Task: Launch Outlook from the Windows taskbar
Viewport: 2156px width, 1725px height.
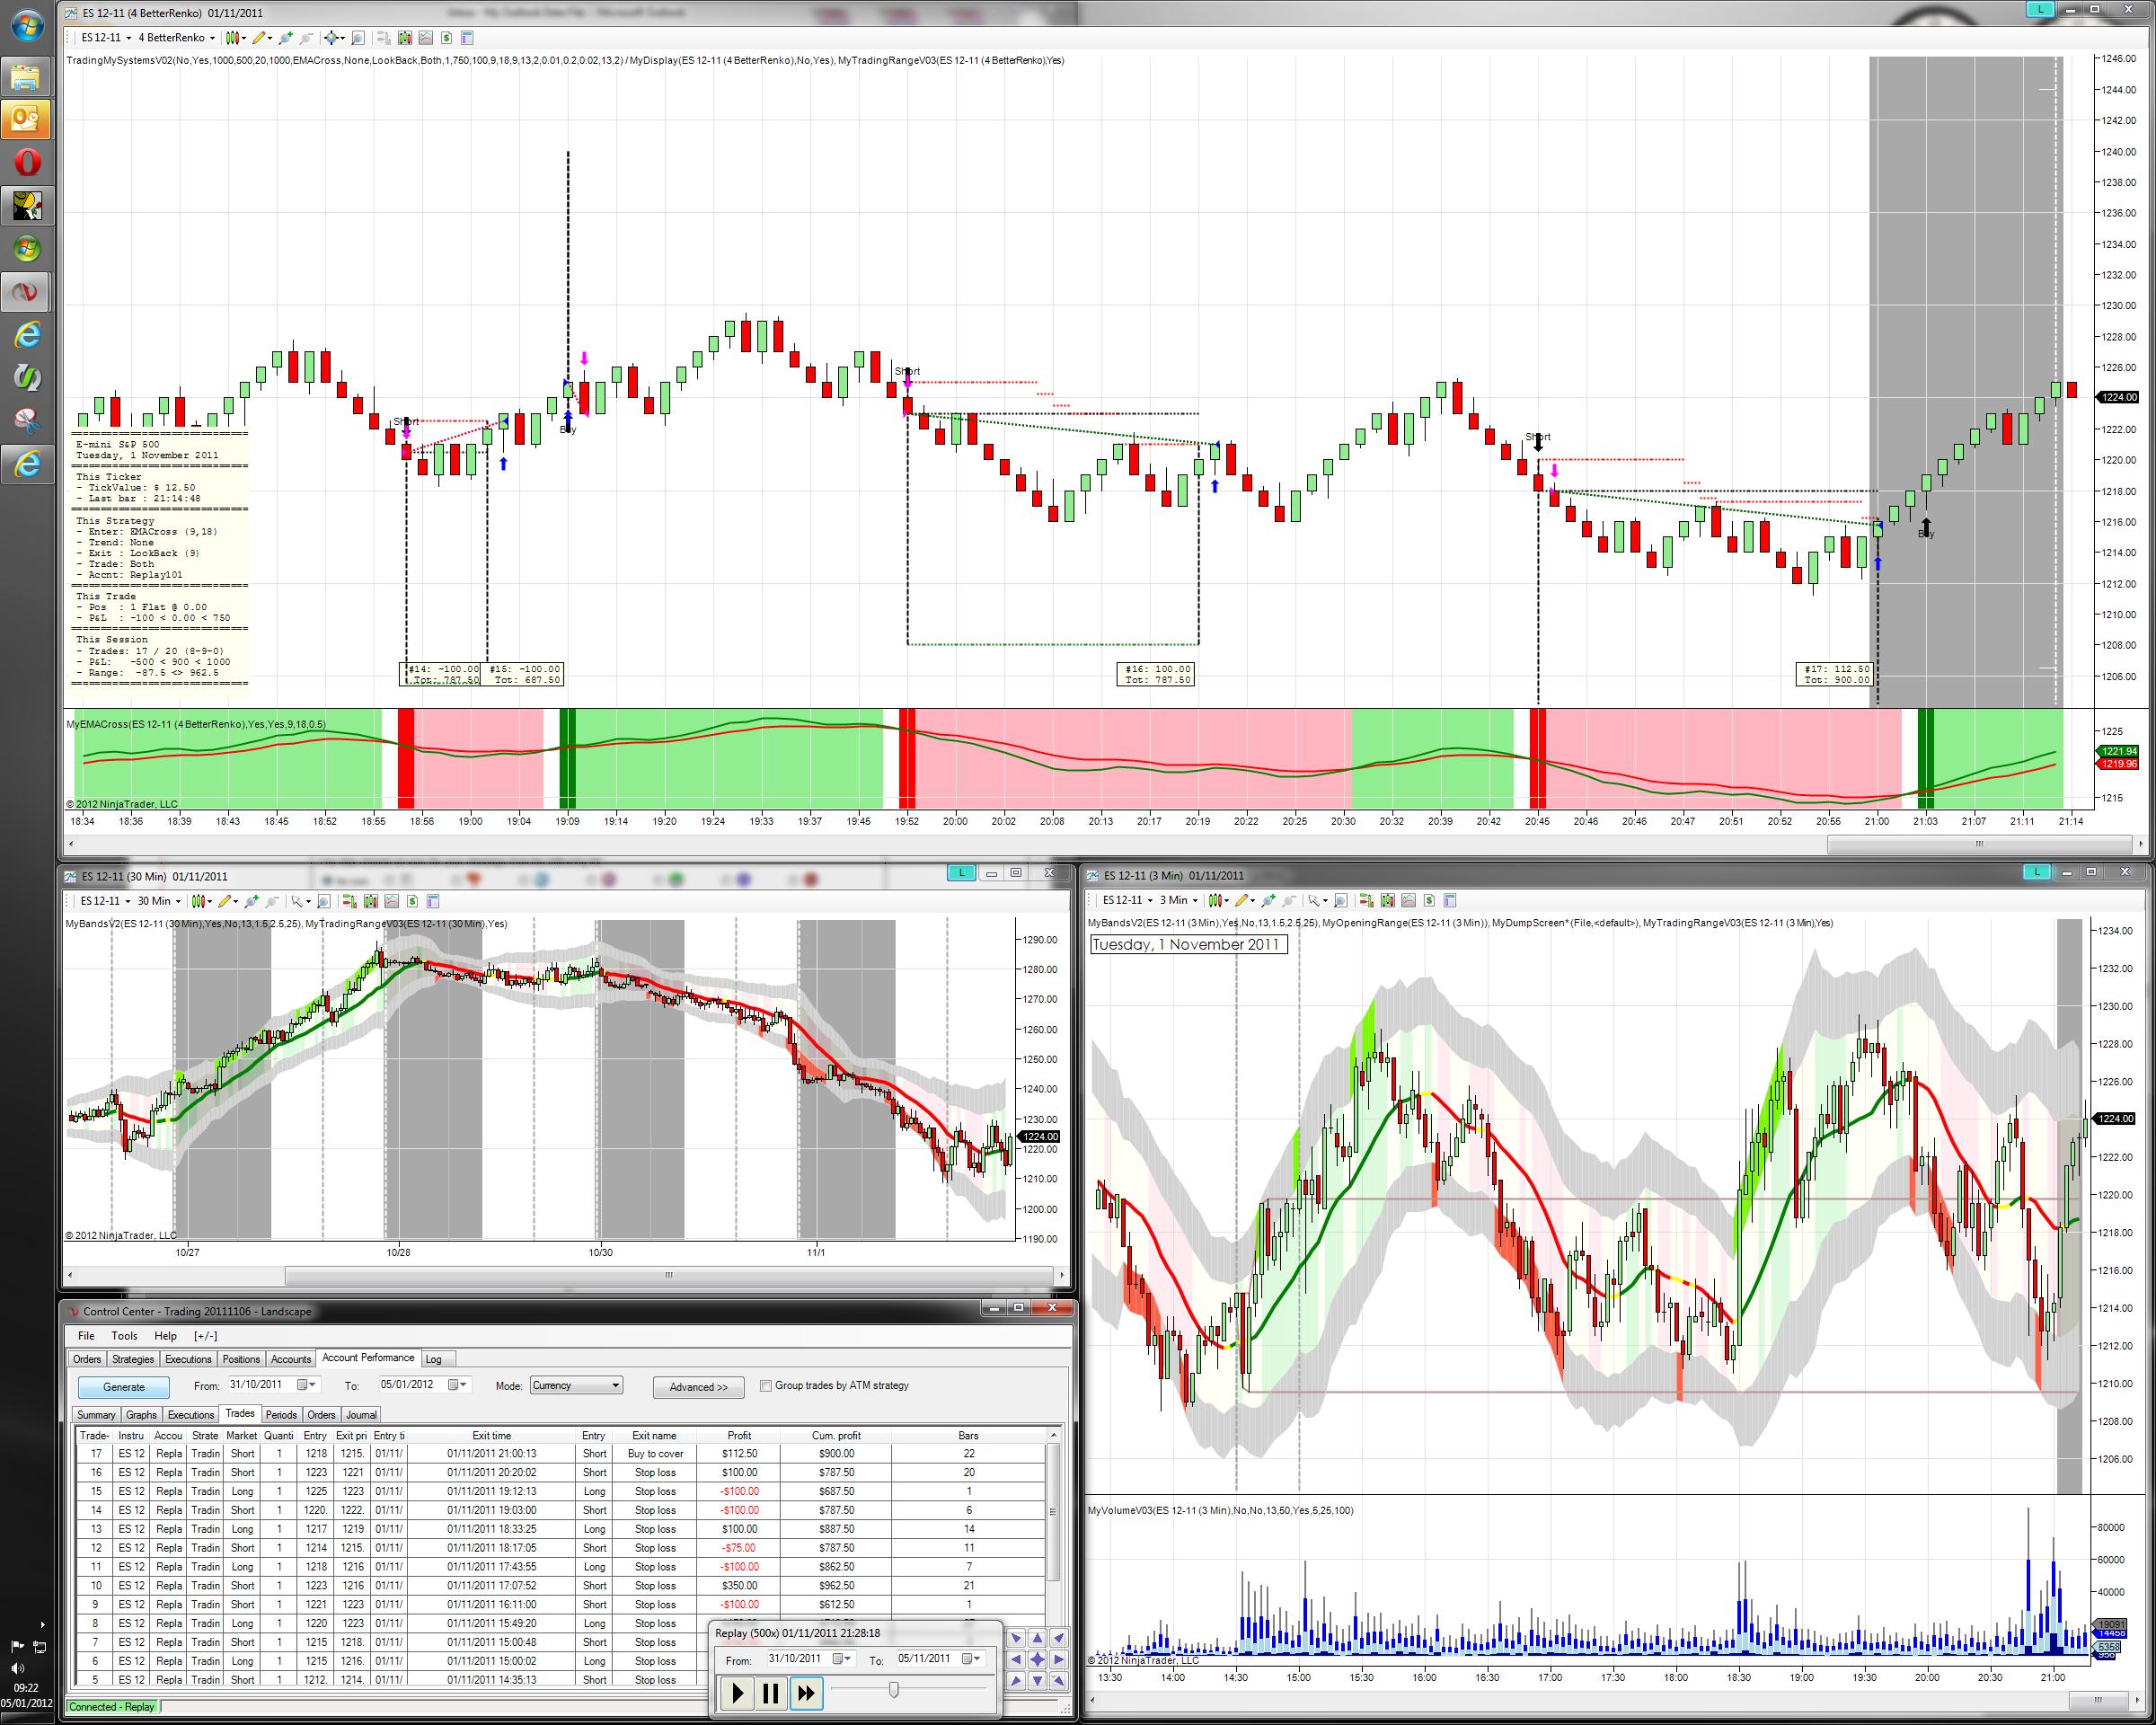Action: click(x=26, y=120)
